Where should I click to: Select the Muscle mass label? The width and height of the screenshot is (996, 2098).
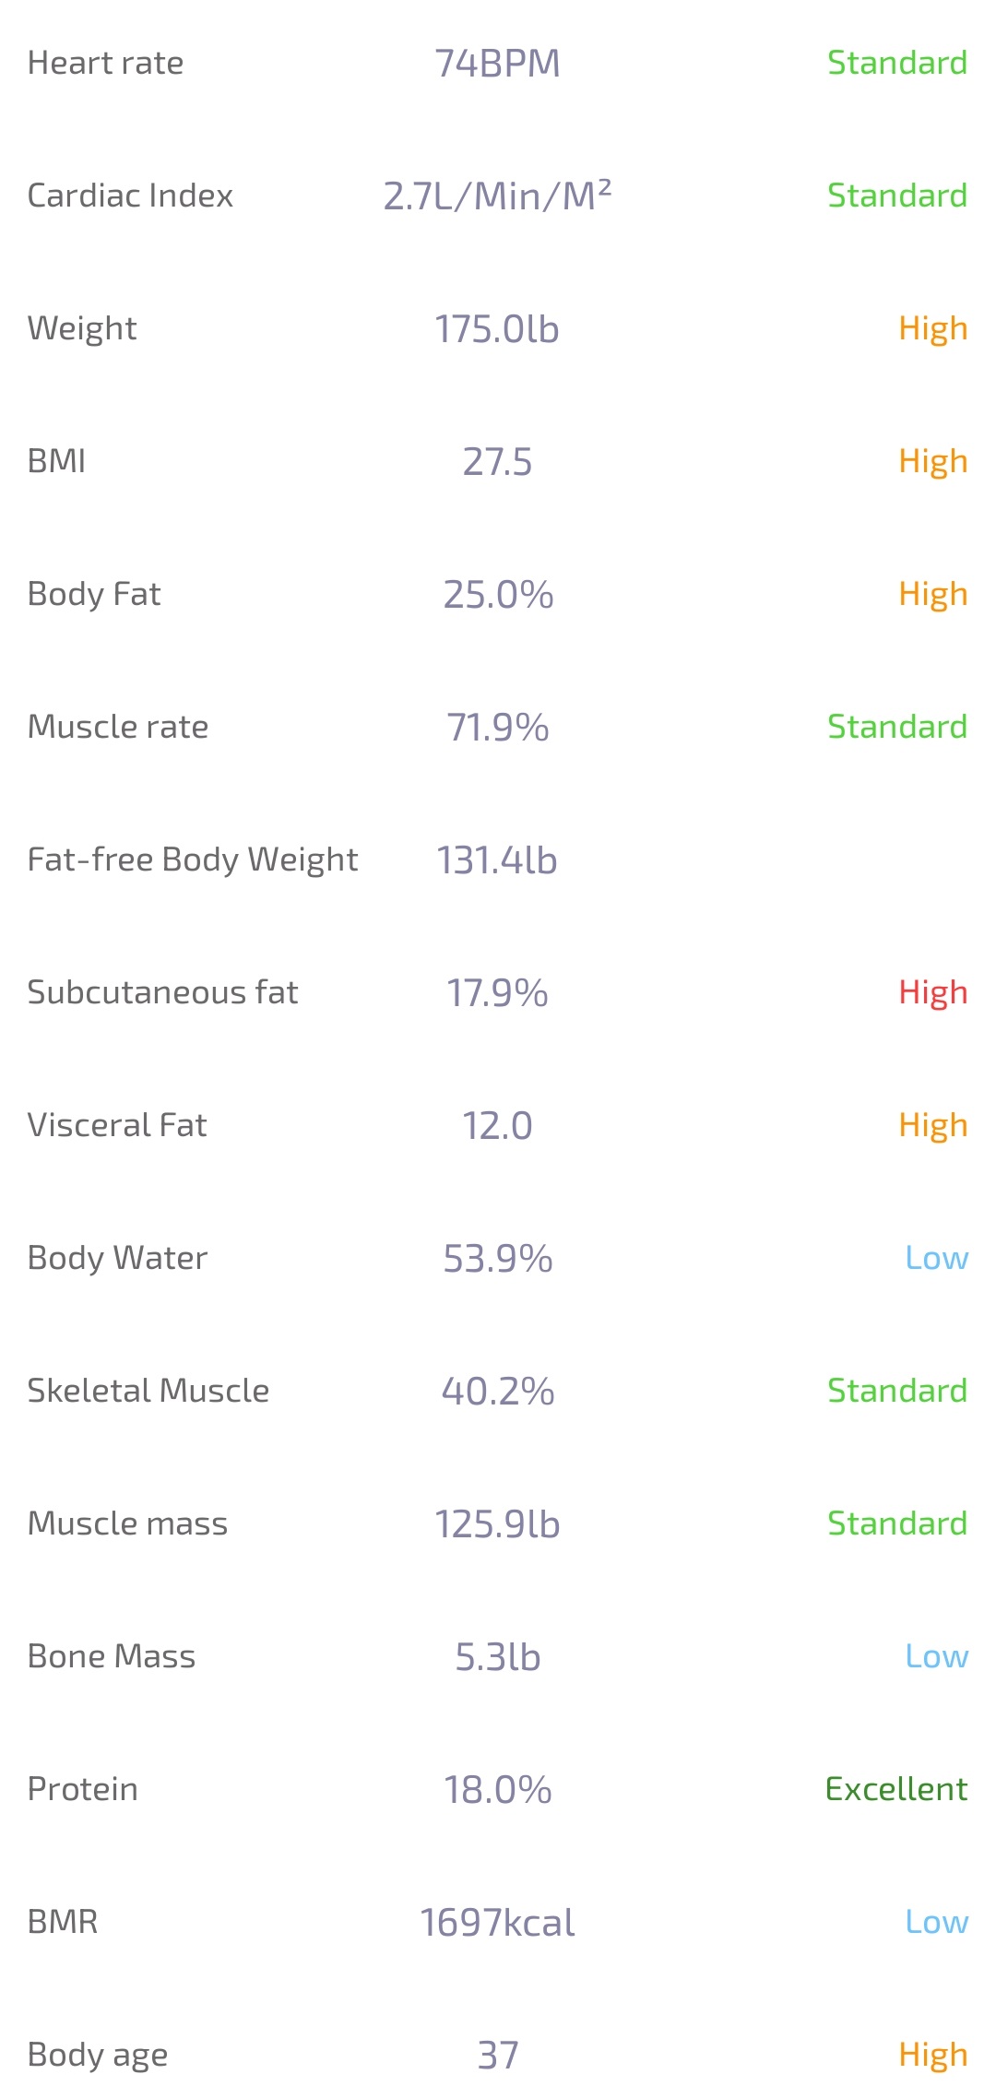(x=127, y=1523)
